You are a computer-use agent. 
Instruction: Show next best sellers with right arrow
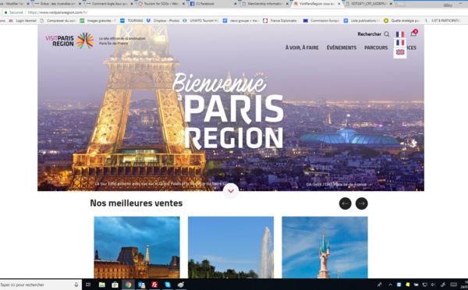coord(361,203)
